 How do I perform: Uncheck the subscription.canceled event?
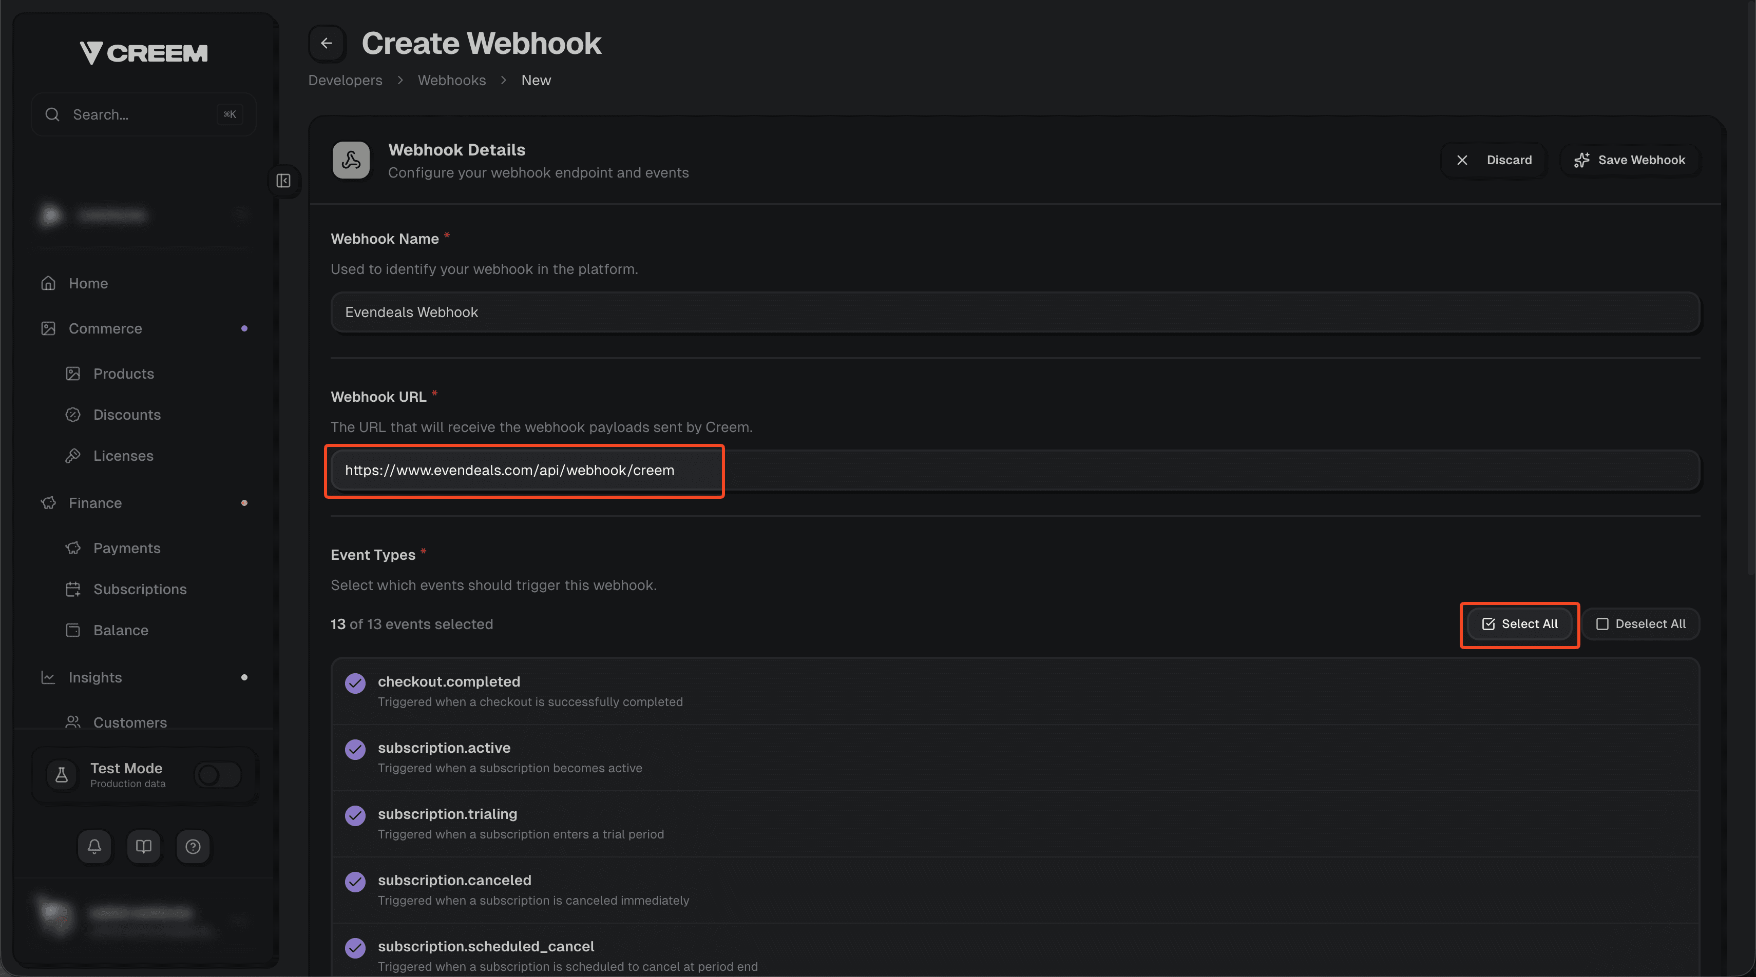355,882
